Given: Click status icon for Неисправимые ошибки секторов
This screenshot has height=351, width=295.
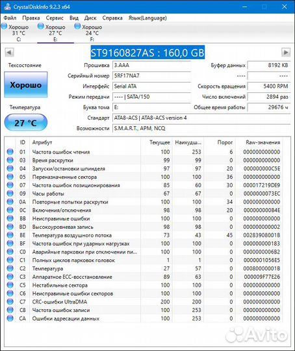Looking at the screenshot, I should pos(10,293).
